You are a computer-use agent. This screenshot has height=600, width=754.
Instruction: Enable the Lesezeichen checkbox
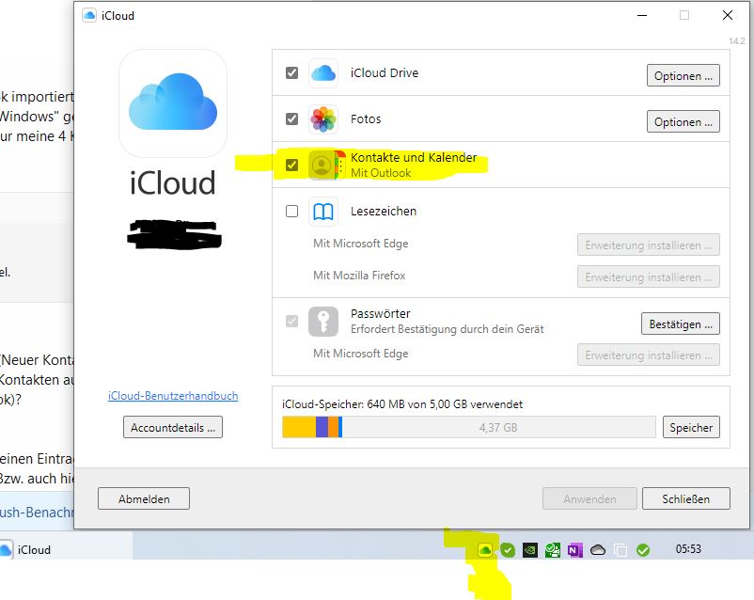291,212
